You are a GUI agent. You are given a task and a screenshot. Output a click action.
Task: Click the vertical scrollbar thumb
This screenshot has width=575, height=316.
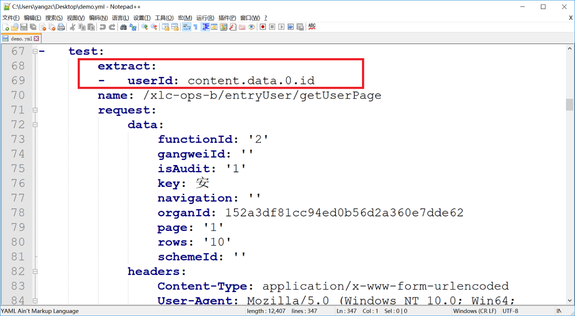click(570, 105)
